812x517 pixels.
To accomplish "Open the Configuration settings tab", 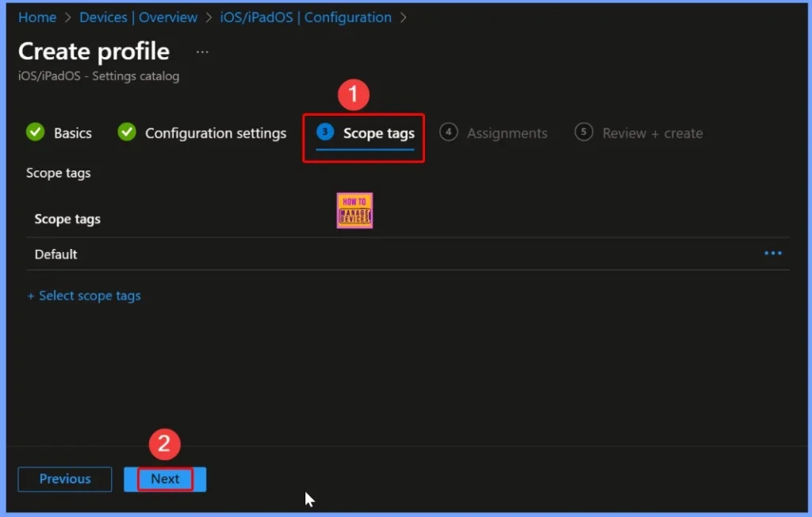I will click(216, 132).
